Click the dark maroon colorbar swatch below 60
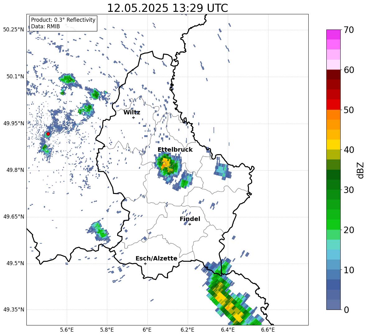Image resolution: width=368 pixels, height=336 pixels. pos(333,75)
